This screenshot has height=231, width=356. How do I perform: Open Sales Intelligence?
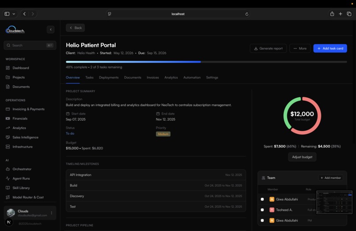click(x=22, y=137)
